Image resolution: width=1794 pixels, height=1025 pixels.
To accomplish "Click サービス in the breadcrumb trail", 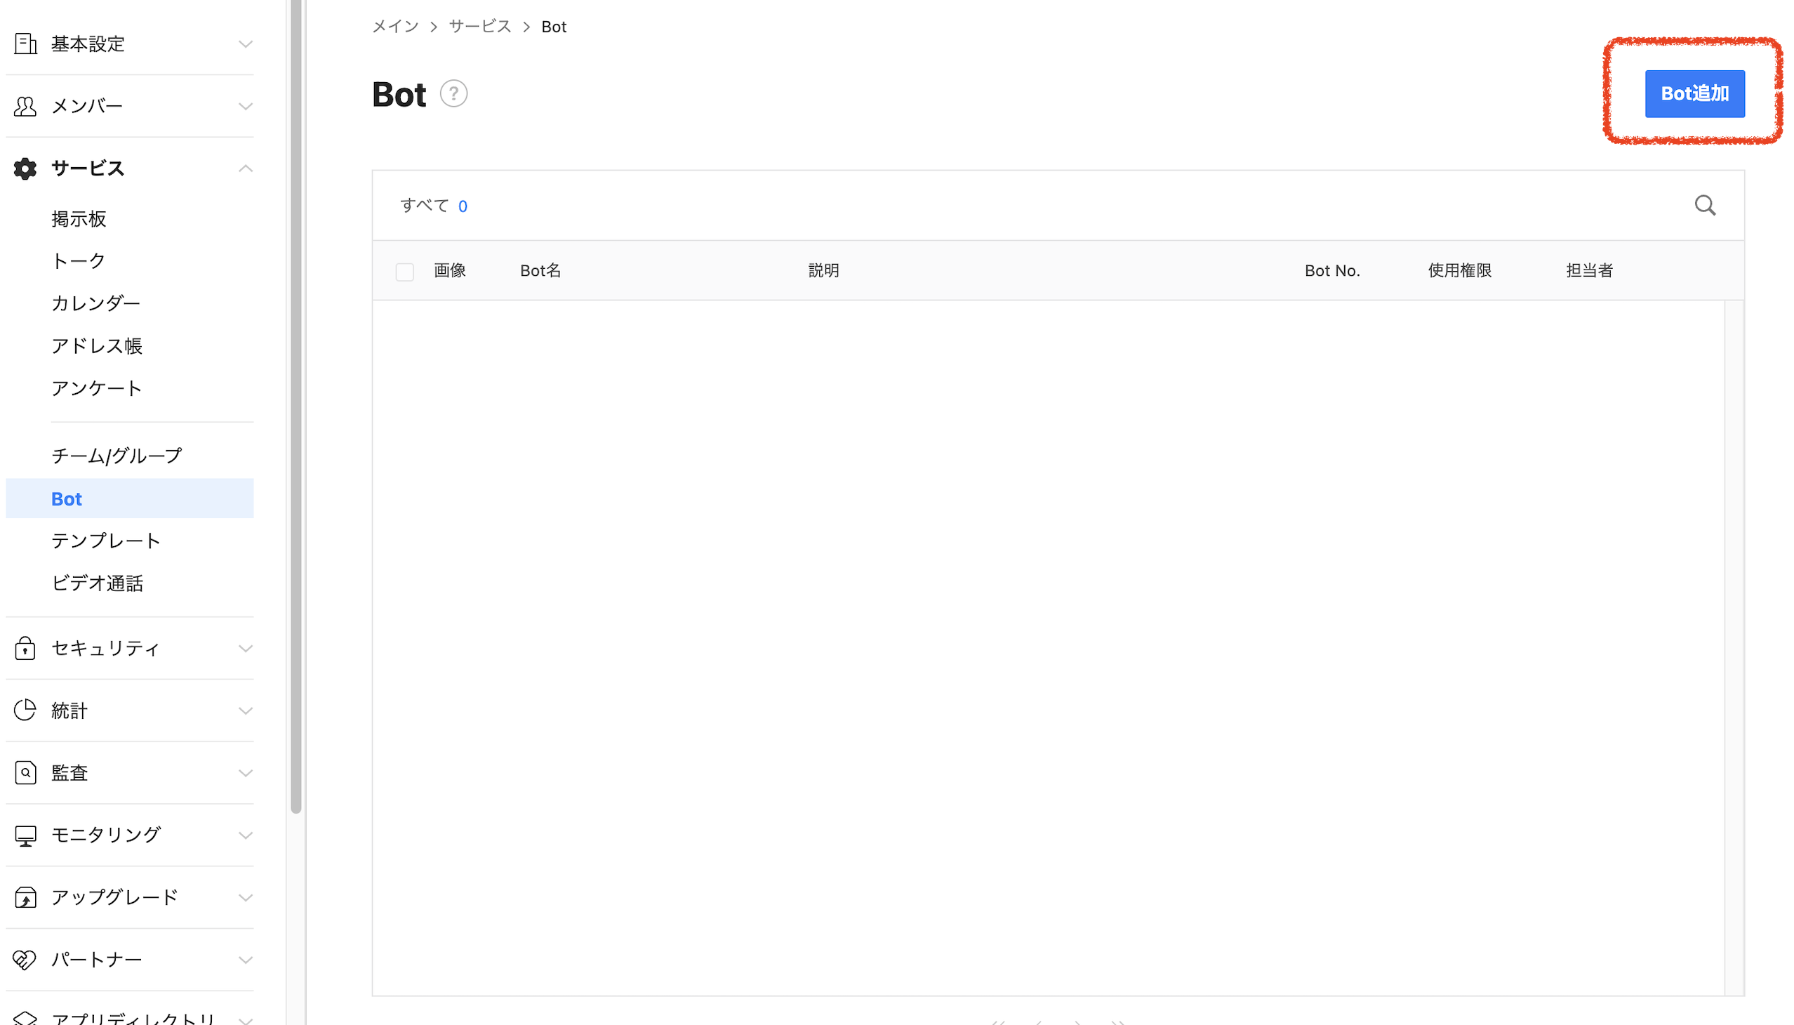I will click(x=479, y=26).
